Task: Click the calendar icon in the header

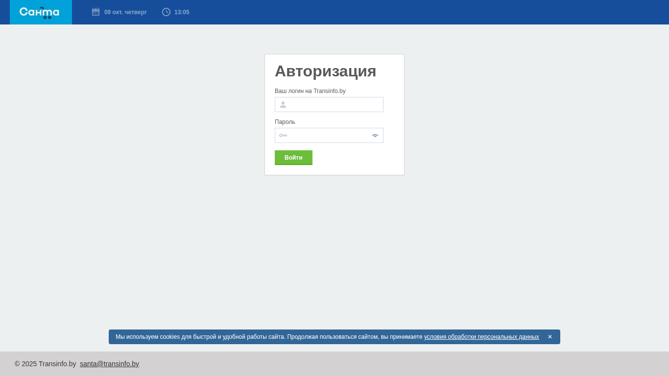Action: coord(96,12)
